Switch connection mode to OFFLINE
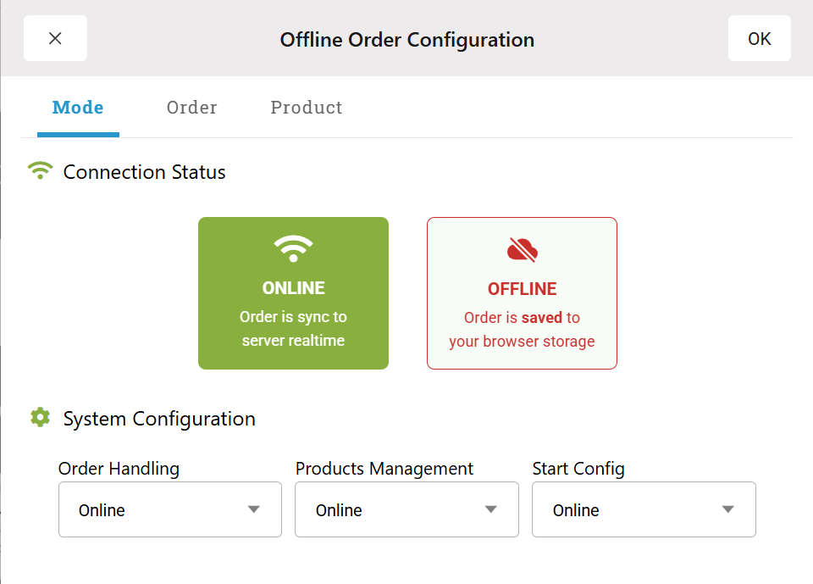 tap(522, 293)
